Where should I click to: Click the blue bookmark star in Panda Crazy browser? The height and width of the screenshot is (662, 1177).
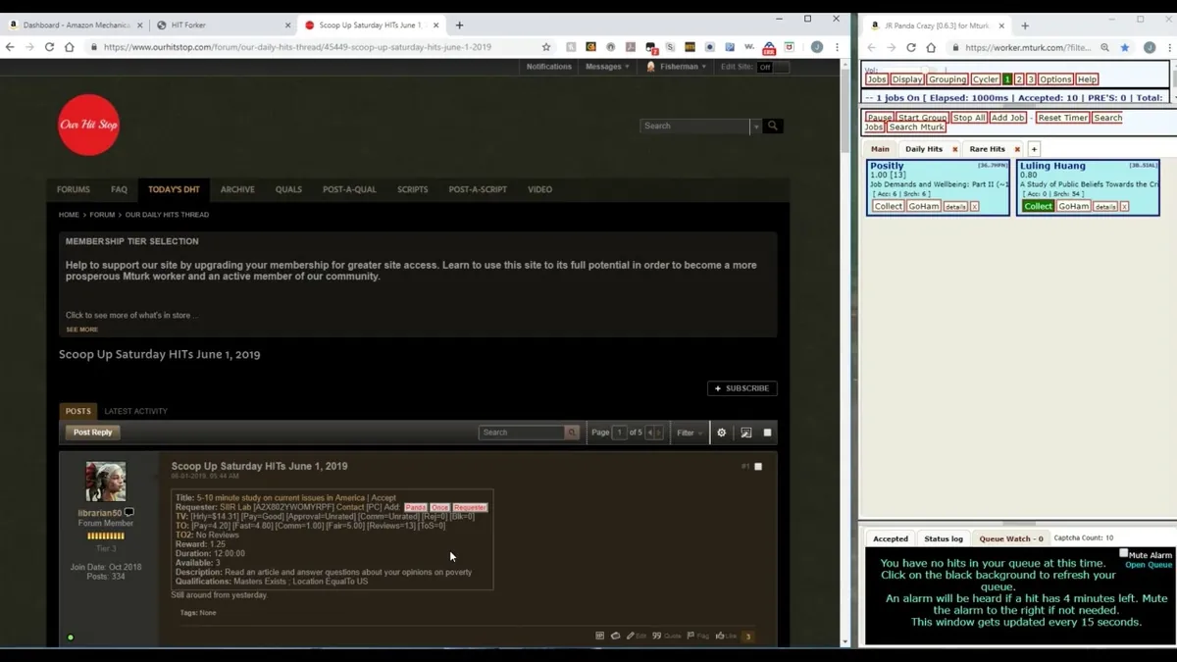point(1125,47)
